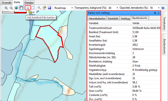This screenshot has width=168, height=101.
Task: Zoom to full extent with globe icon
Action: coord(16,8)
